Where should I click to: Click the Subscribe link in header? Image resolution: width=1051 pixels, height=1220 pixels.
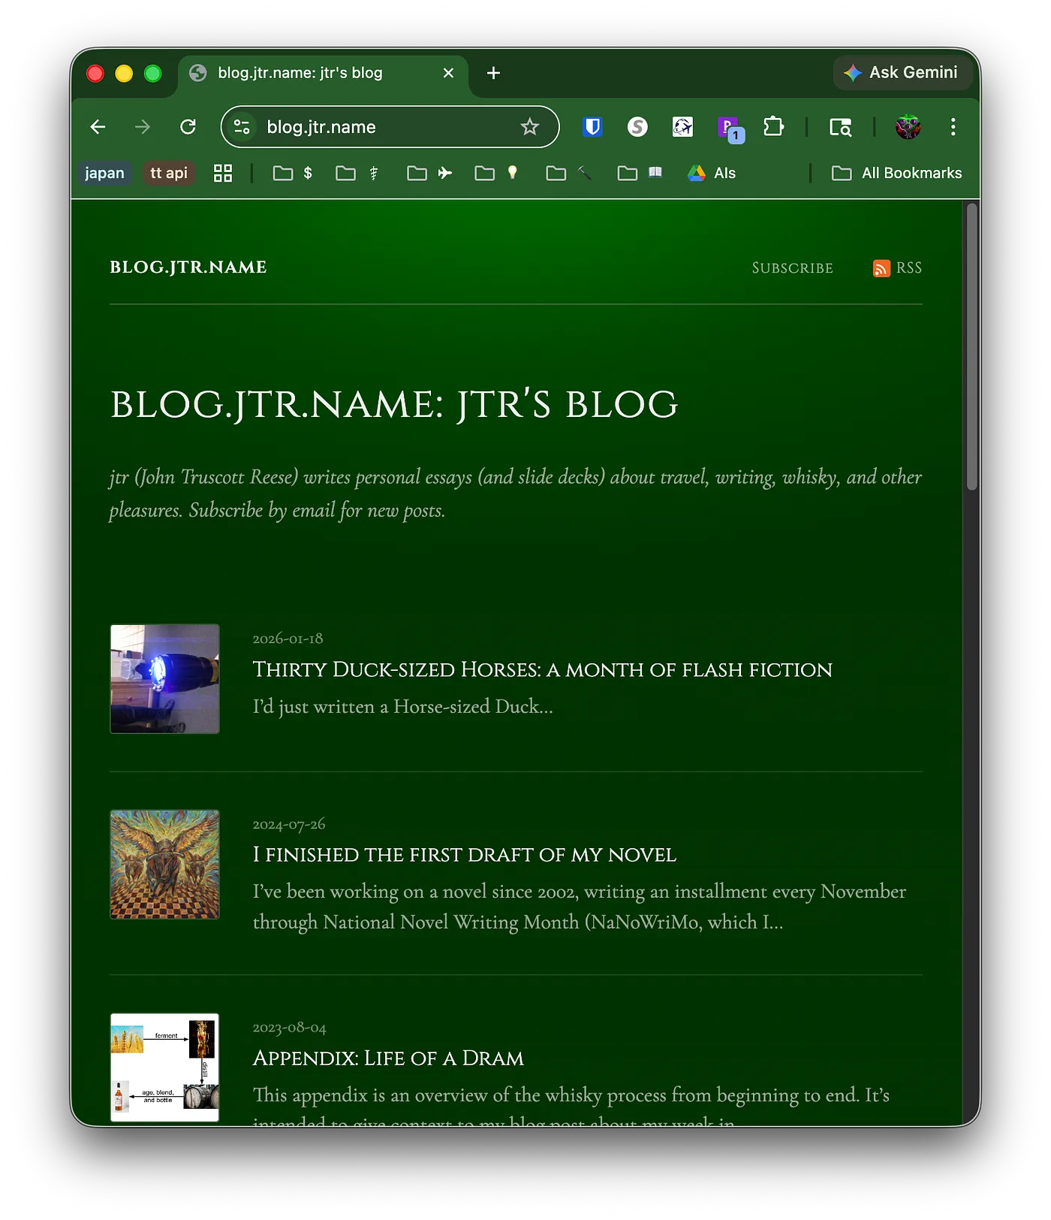[792, 268]
